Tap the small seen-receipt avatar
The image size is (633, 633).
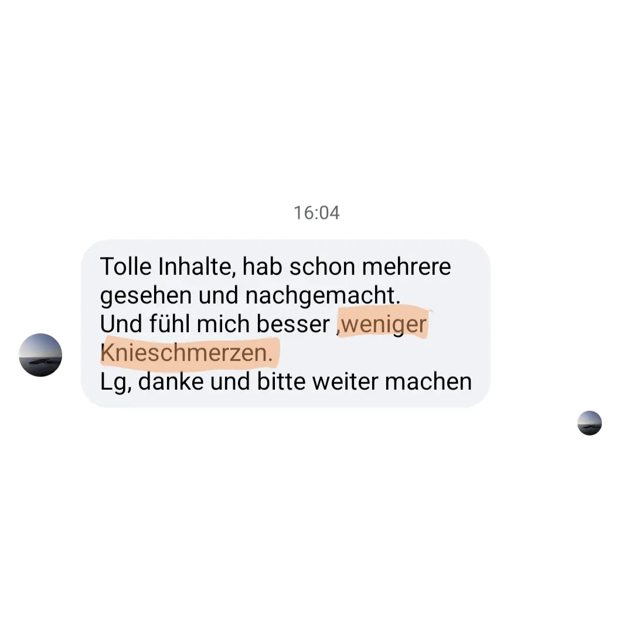point(590,423)
